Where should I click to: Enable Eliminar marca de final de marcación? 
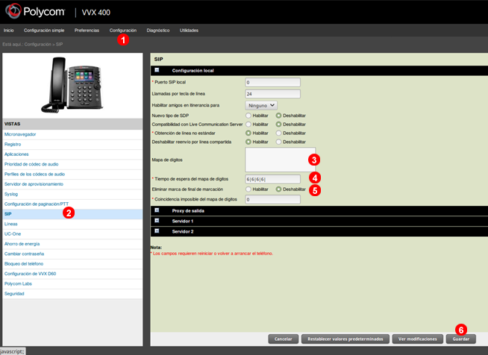248,189
